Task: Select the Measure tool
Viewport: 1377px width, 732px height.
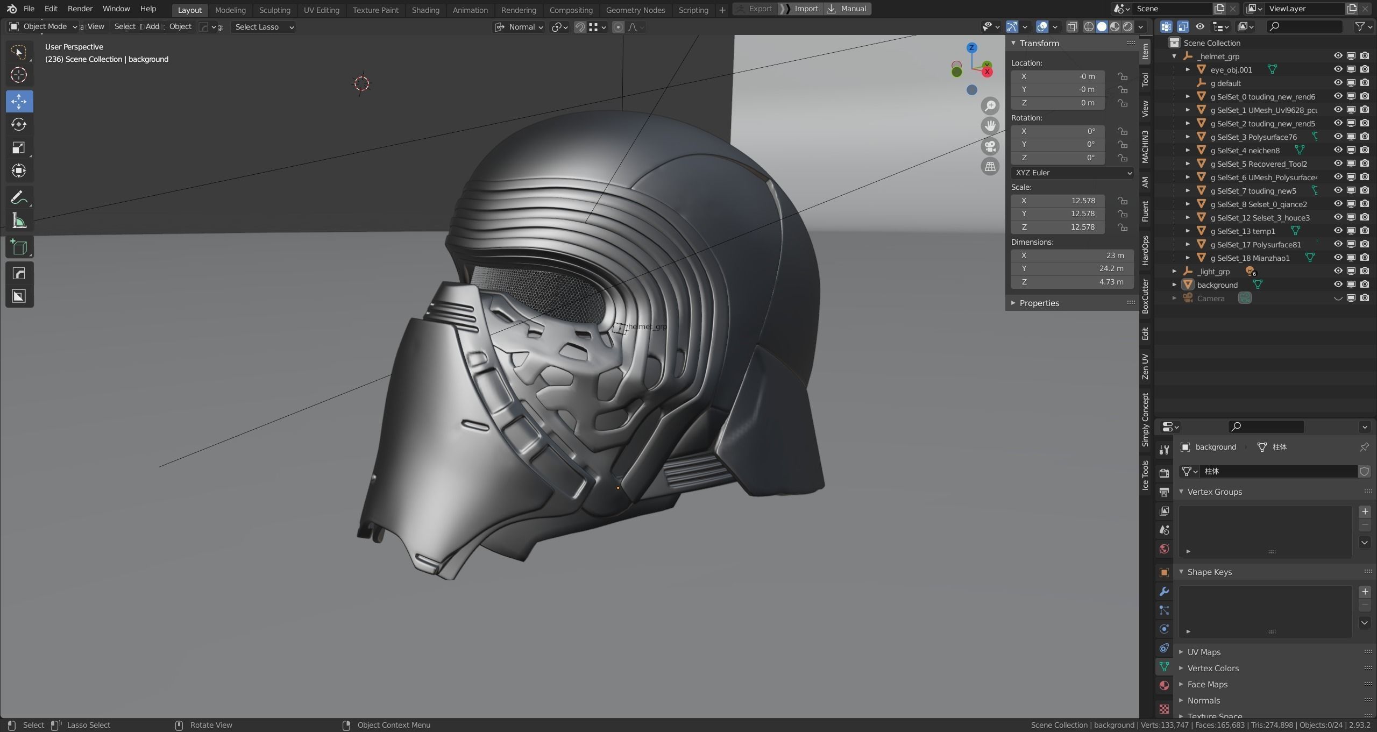Action: [19, 221]
